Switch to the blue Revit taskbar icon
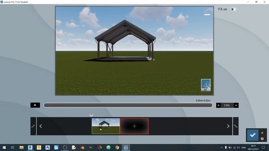Viewport: 269px width, 151px height. [x=30, y=147]
